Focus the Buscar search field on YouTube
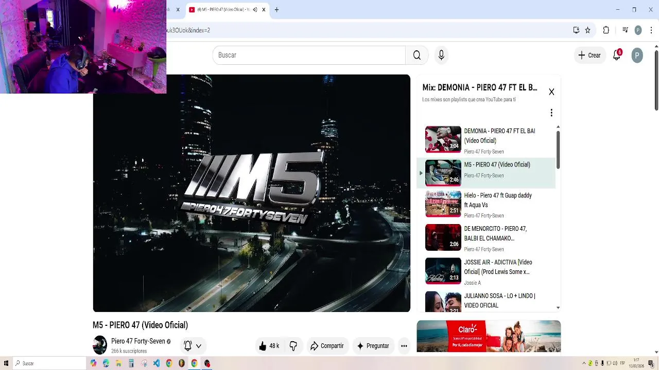 point(309,55)
